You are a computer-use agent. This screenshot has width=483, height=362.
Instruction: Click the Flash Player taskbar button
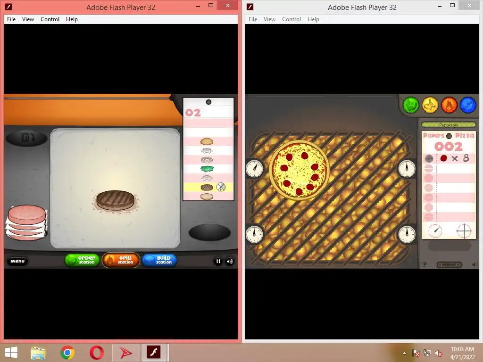(x=154, y=353)
